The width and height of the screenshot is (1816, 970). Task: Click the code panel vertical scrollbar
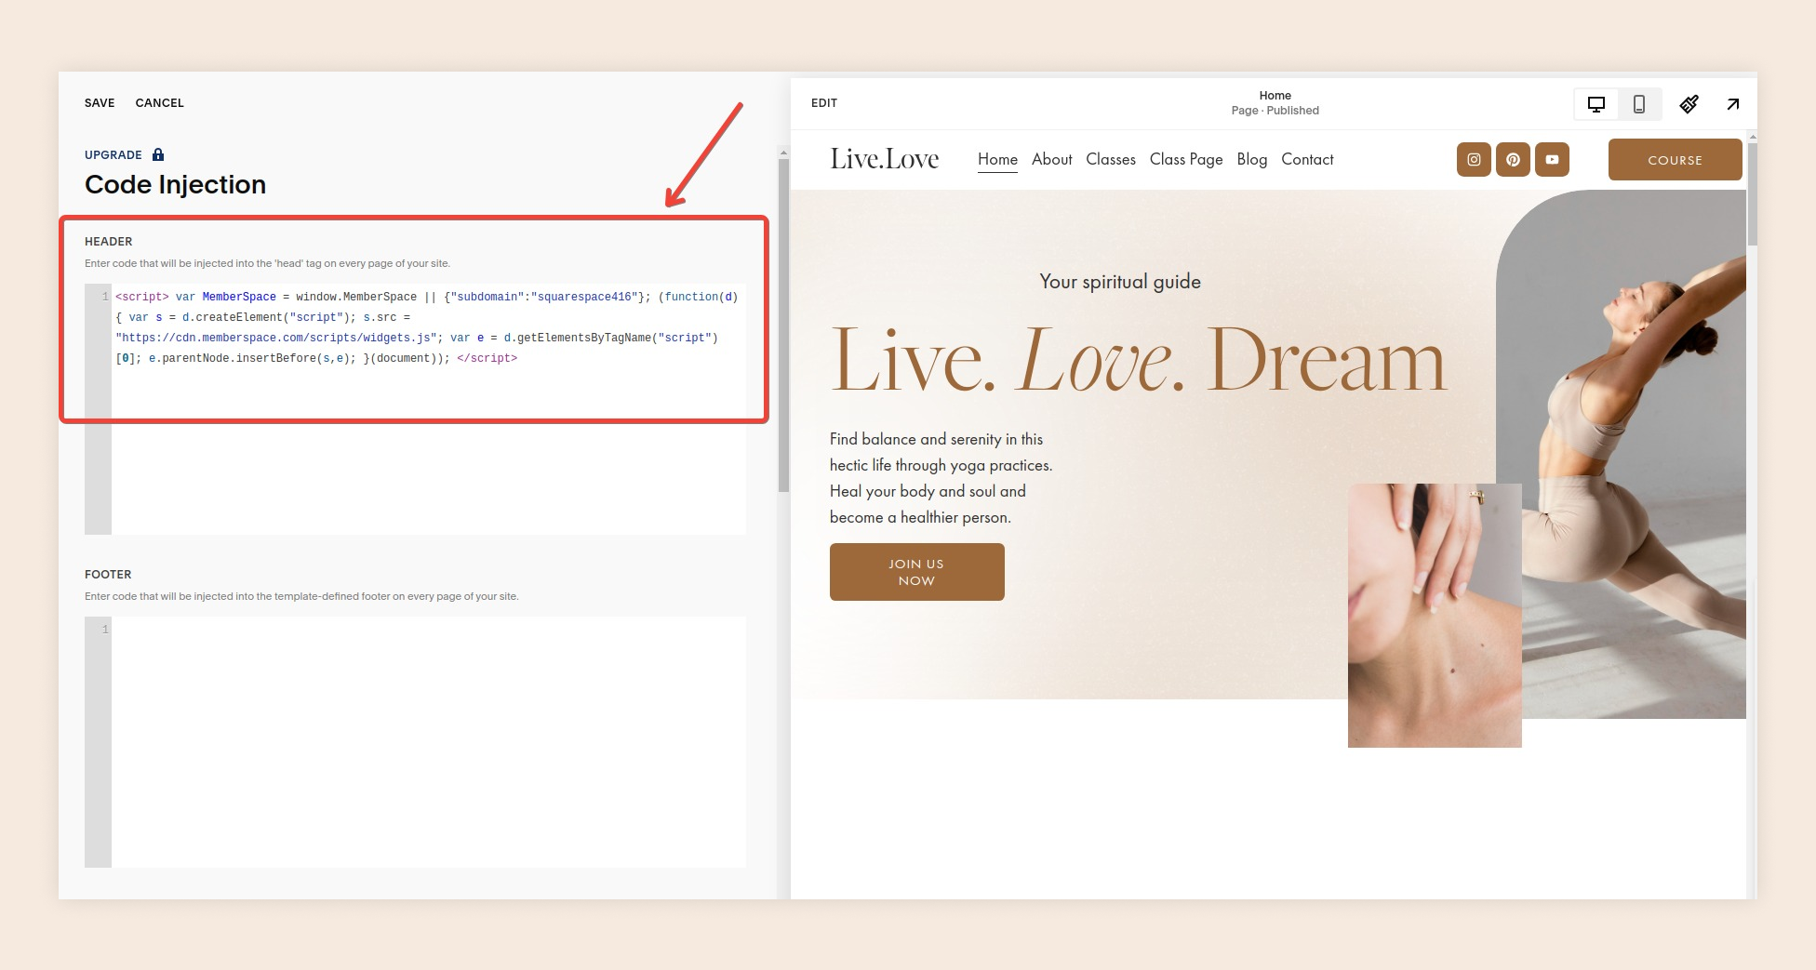(x=783, y=326)
